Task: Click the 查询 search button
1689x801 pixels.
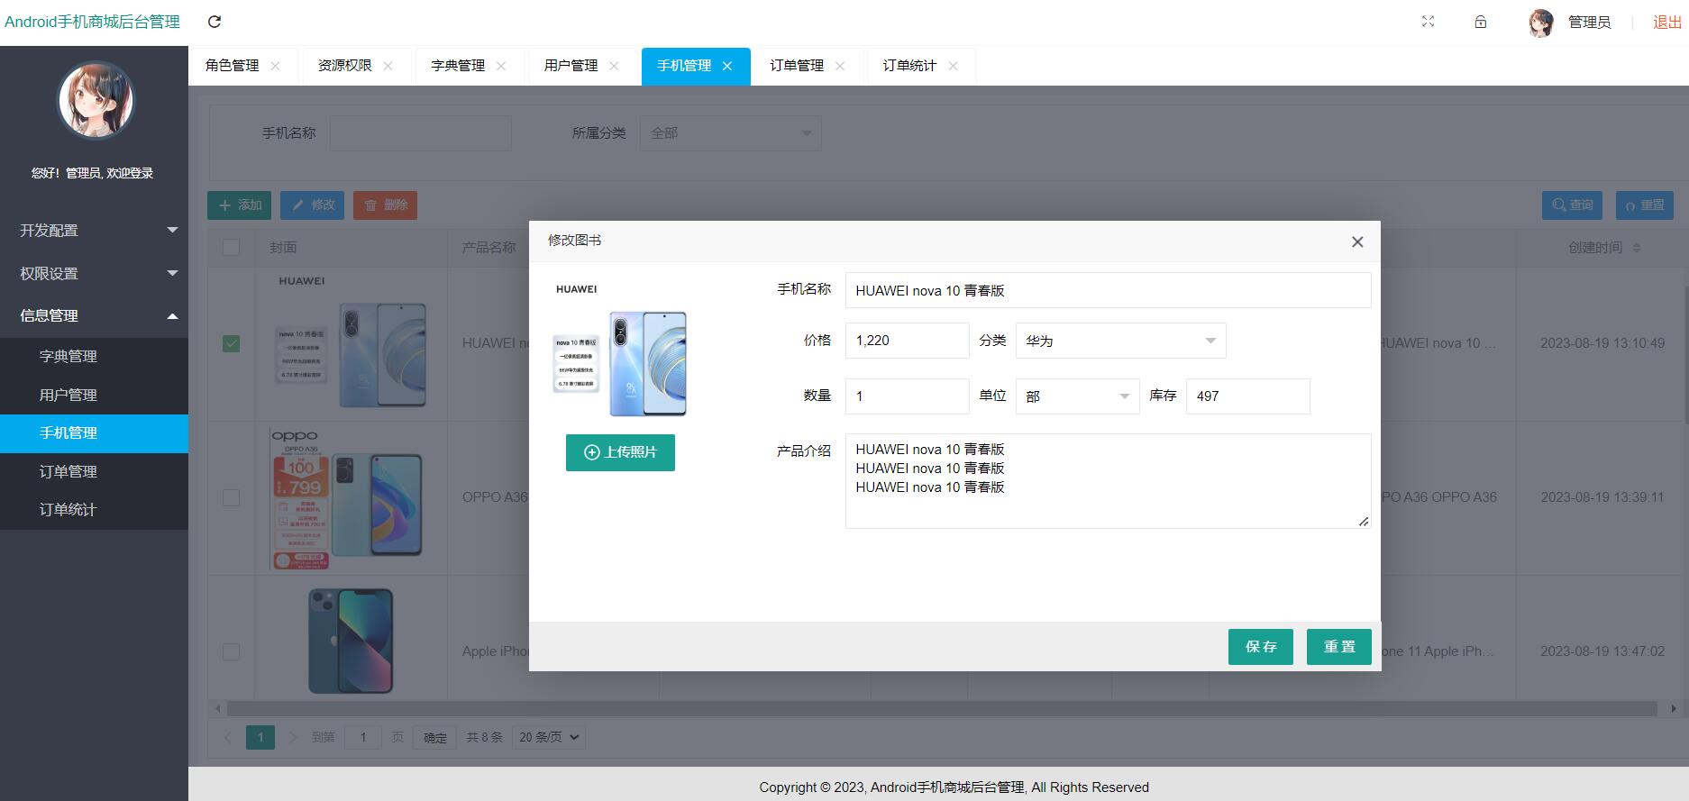Action: click(x=1572, y=205)
